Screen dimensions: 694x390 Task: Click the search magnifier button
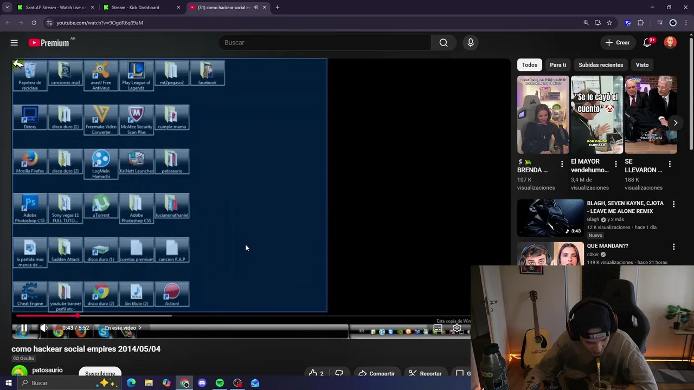pyautogui.click(x=444, y=43)
